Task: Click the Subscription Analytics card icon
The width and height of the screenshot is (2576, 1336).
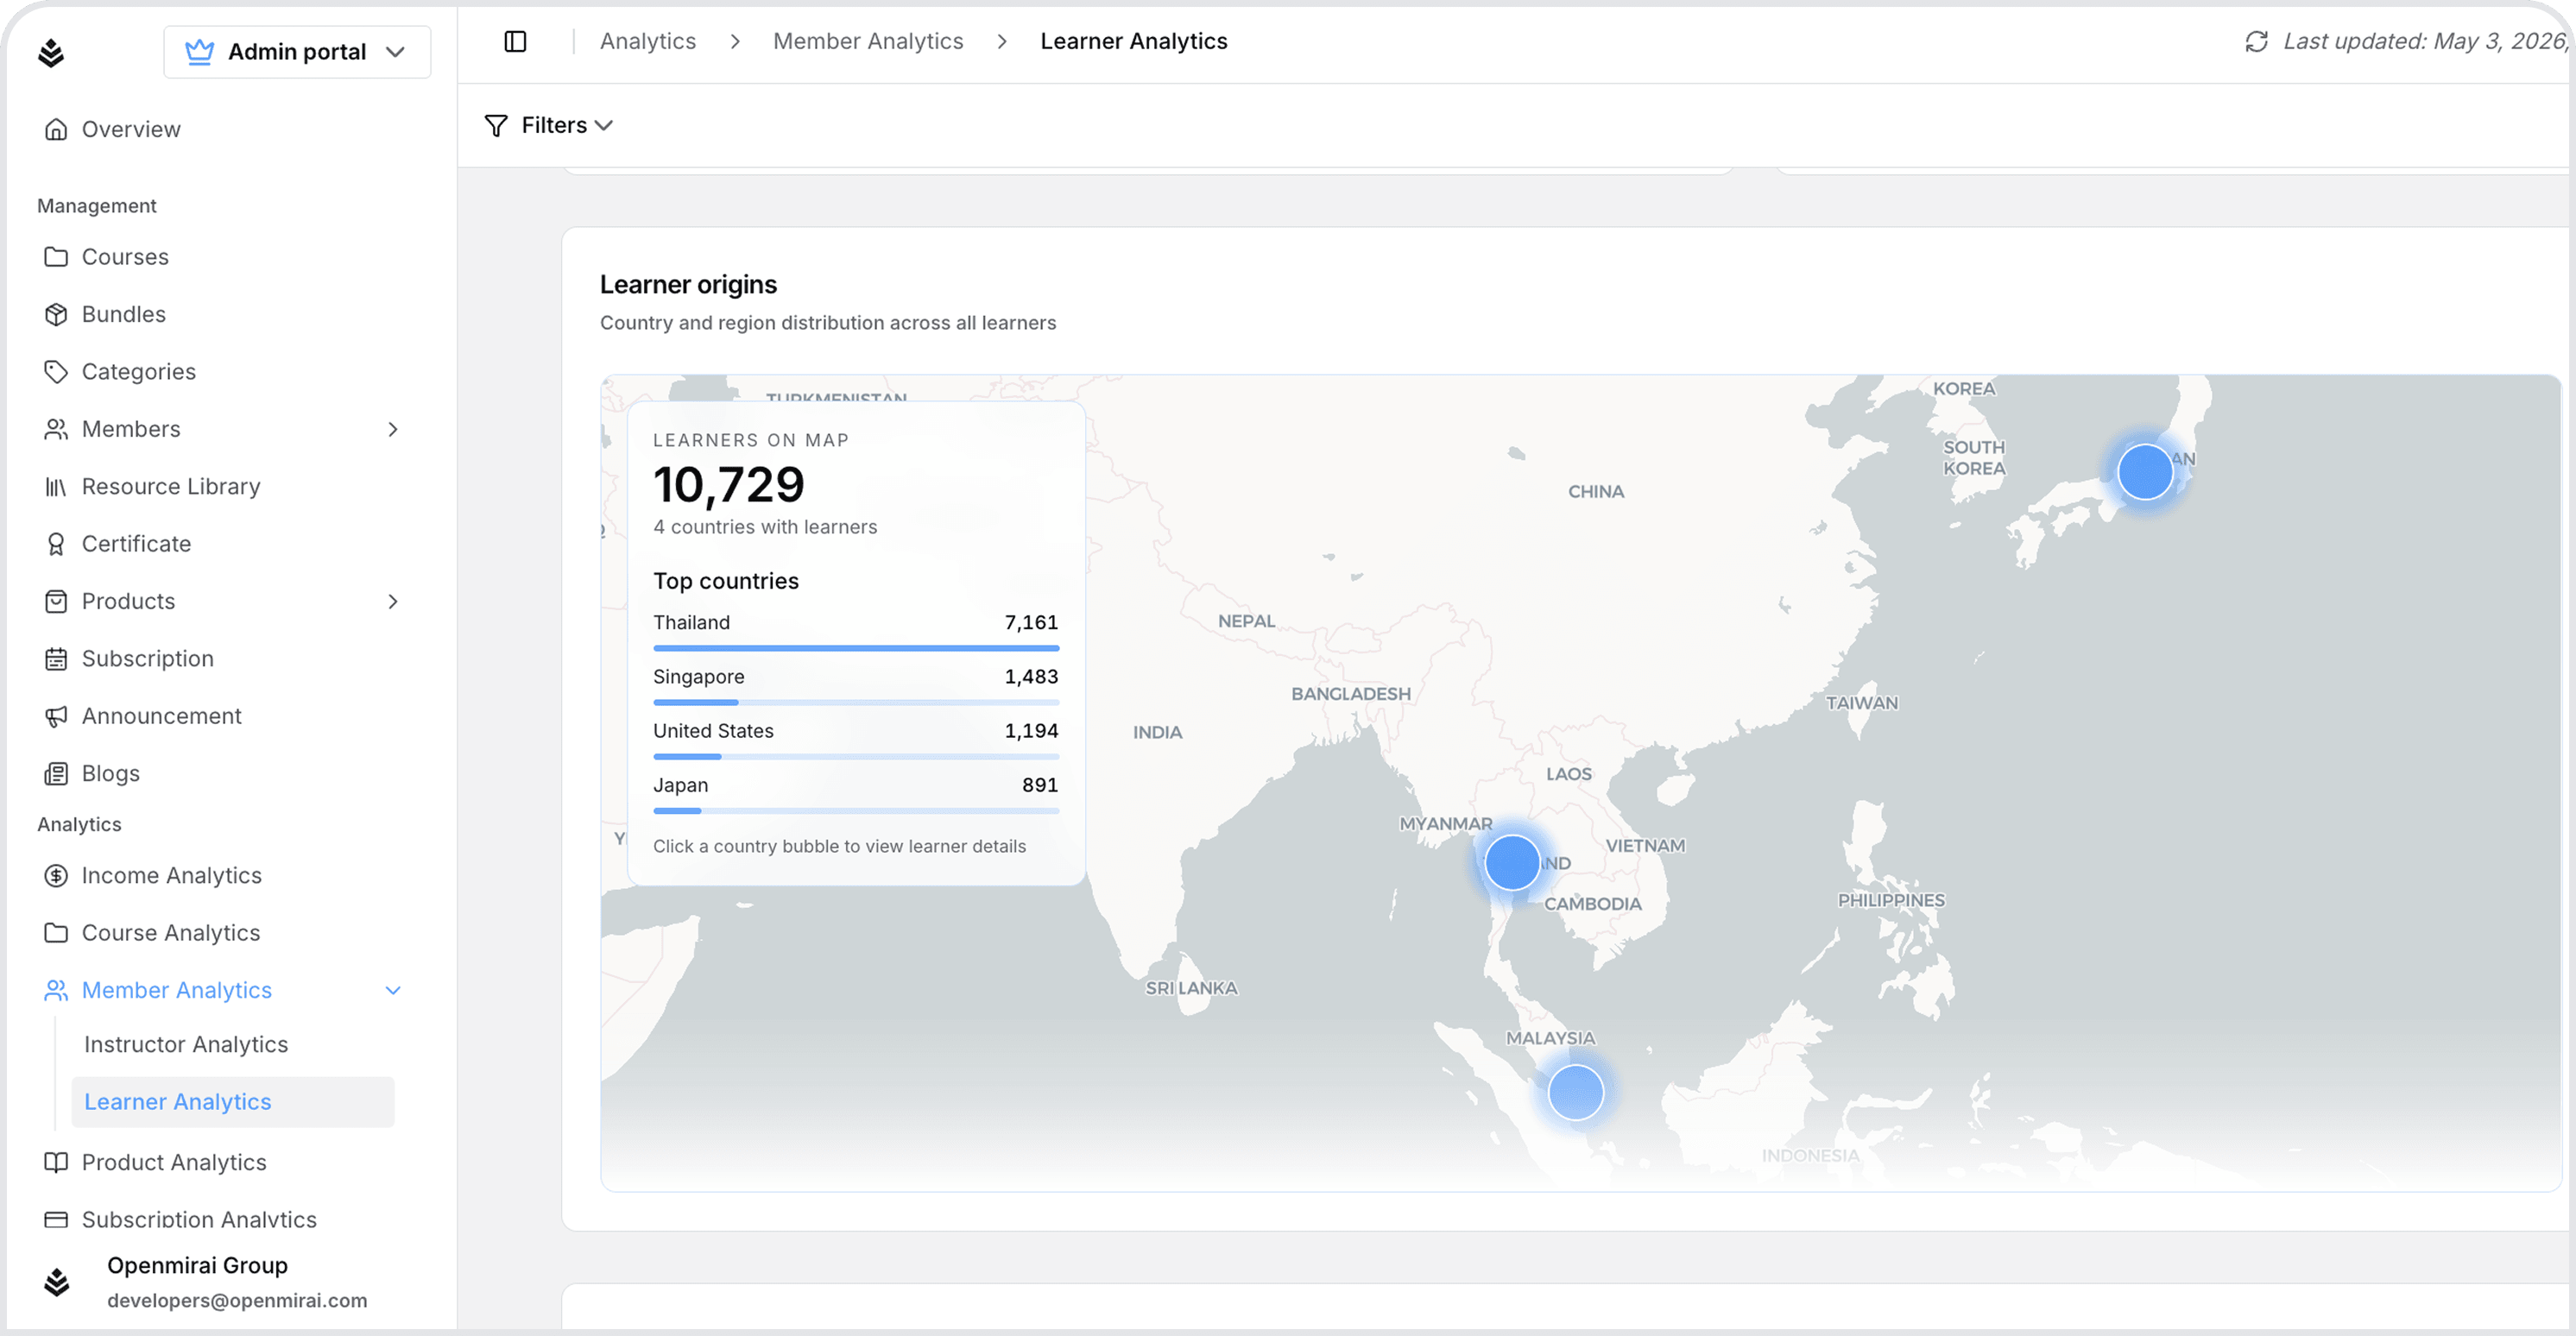Action: click(56, 1220)
